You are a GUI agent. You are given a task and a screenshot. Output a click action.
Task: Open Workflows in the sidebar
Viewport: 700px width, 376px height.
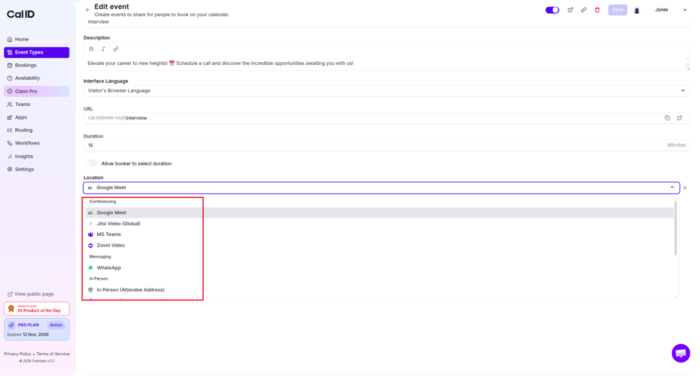click(x=37, y=143)
